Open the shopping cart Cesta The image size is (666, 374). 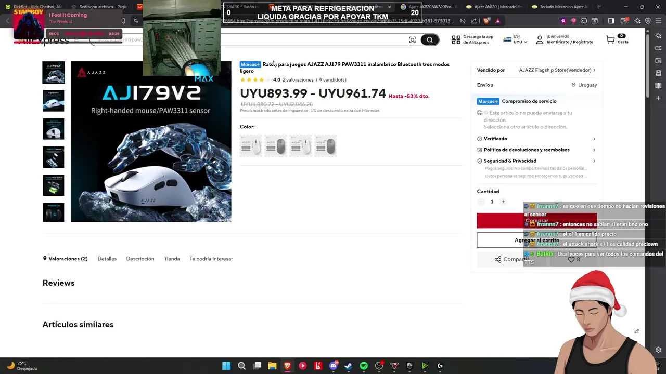(x=617, y=39)
